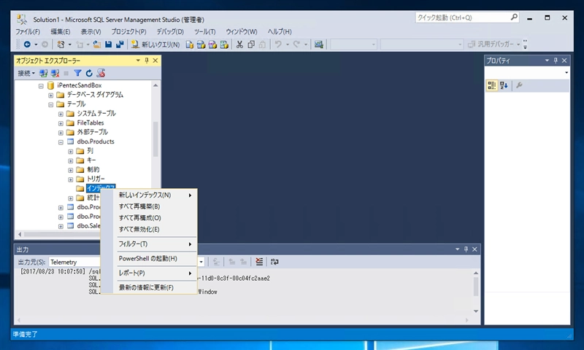
Task: Toggle word wrap icon in output panel
Action: 274,262
